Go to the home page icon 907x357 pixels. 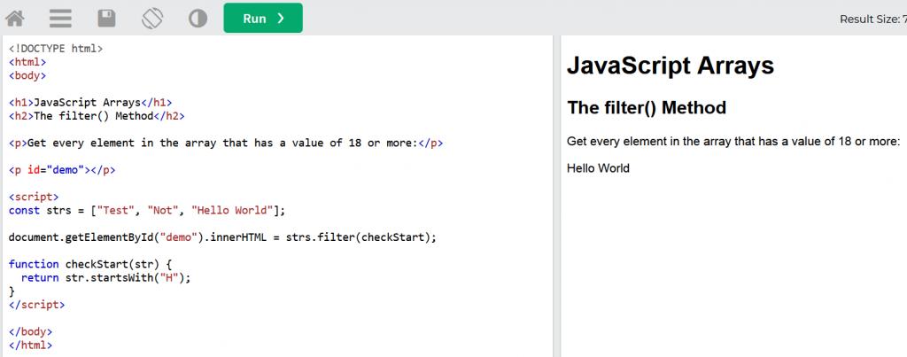(x=14, y=19)
